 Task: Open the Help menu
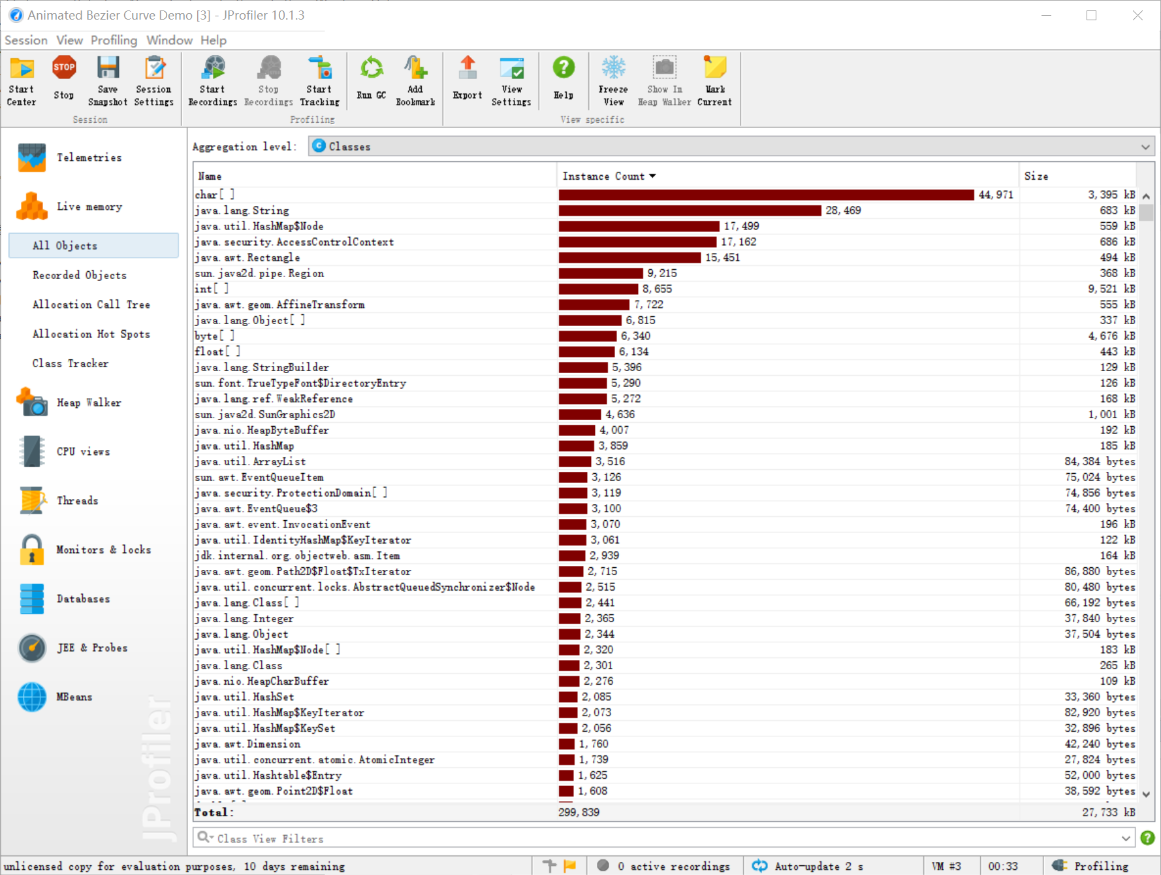(214, 40)
